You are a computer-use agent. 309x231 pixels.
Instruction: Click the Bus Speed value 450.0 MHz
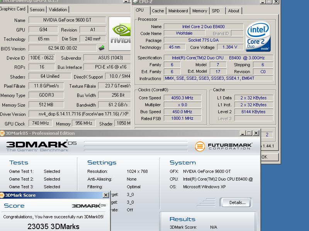coord(182,112)
